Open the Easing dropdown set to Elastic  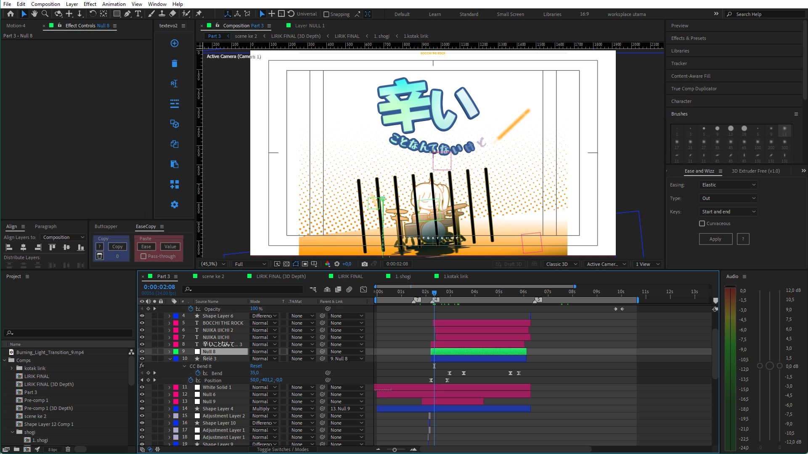point(728,185)
